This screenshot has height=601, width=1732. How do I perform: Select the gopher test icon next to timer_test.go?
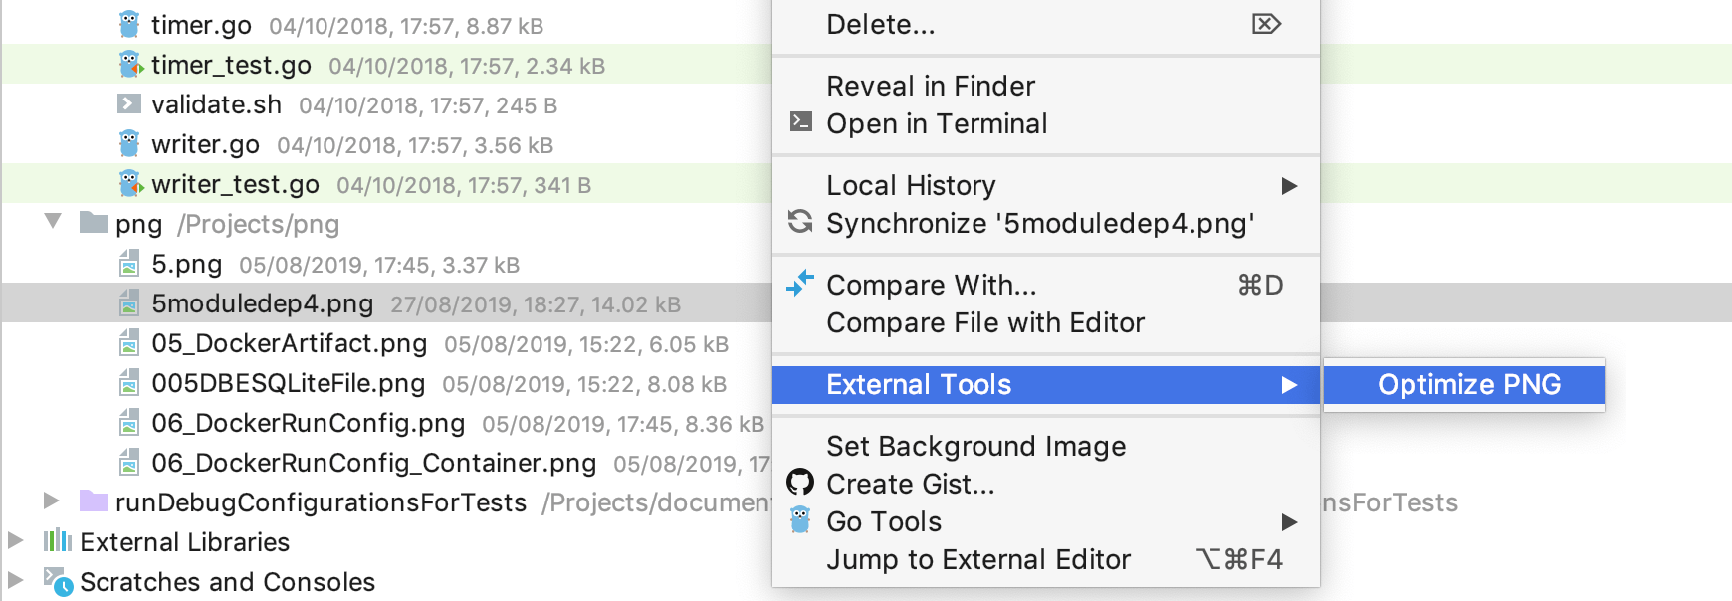point(128,66)
